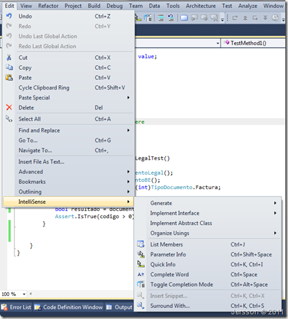Image resolution: width=288 pixels, height=319 pixels.
Task: Open the Test menu
Action: tap(227, 6)
